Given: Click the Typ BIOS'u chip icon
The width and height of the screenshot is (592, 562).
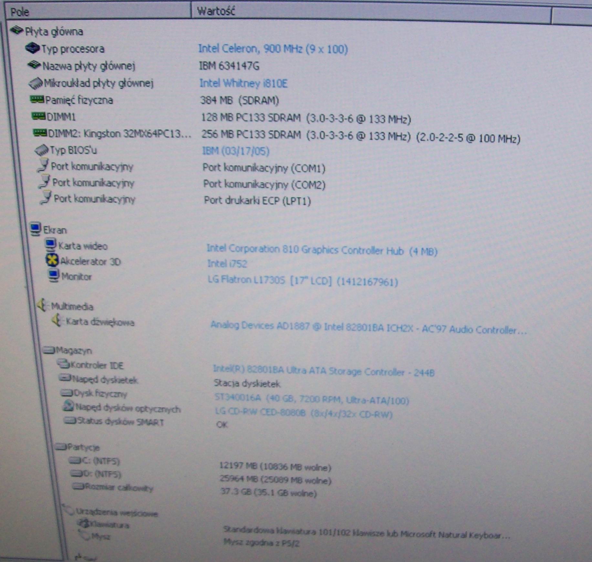Looking at the screenshot, I should [x=42, y=150].
